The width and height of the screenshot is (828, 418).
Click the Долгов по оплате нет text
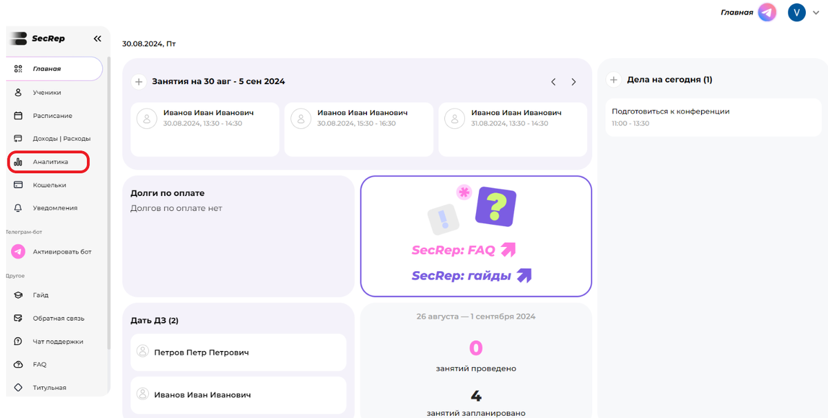click(x=176, y=208)
